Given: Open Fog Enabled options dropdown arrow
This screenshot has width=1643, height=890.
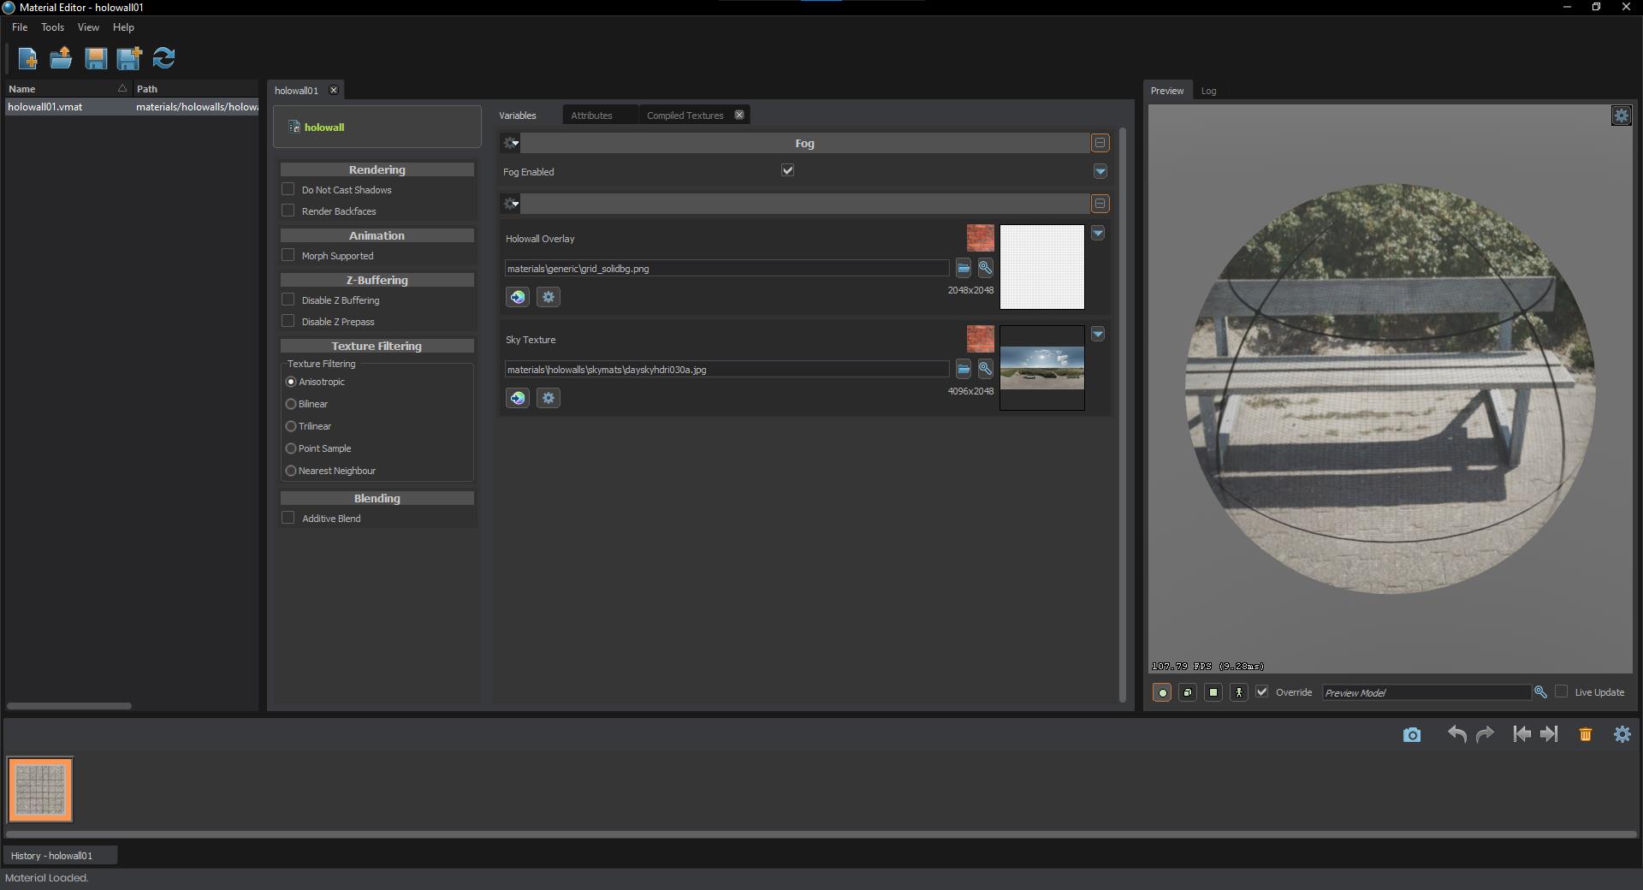Looking at the screenshot, I should 1100,171.
